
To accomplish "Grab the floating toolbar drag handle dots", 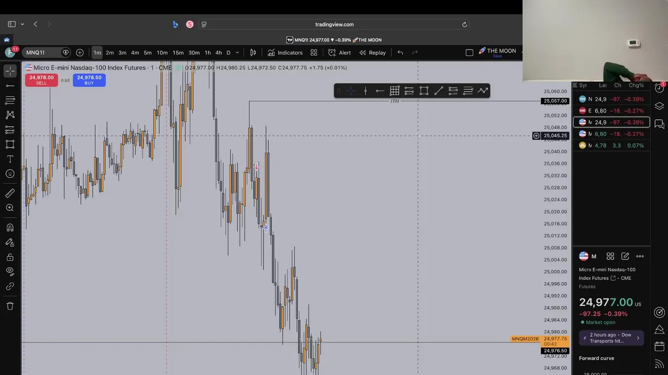I will coord(339,91).
